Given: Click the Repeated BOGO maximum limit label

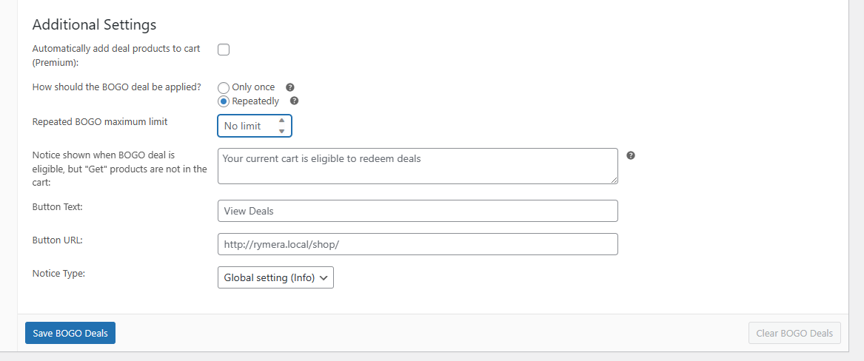Looking at the screenshot, I should [x=100, y=121].
